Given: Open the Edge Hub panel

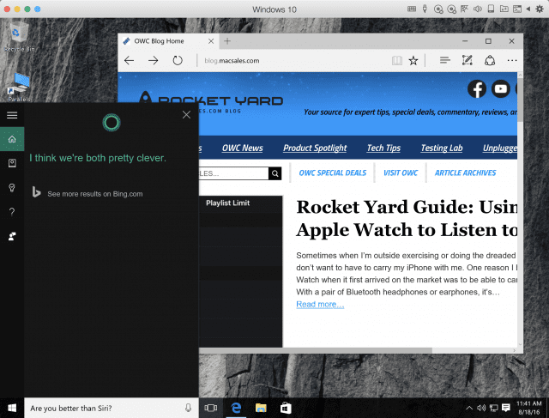Looking at the screenshot, I should (444, 61).
